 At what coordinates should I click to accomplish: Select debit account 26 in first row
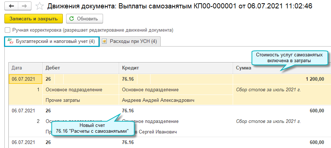pyautogui.click(x=48, y=79)
